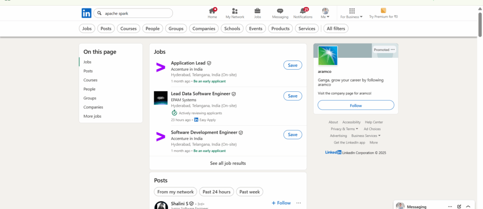Open the All filters panel
This screenshot has height=209, width=483.
click(336, 29)
